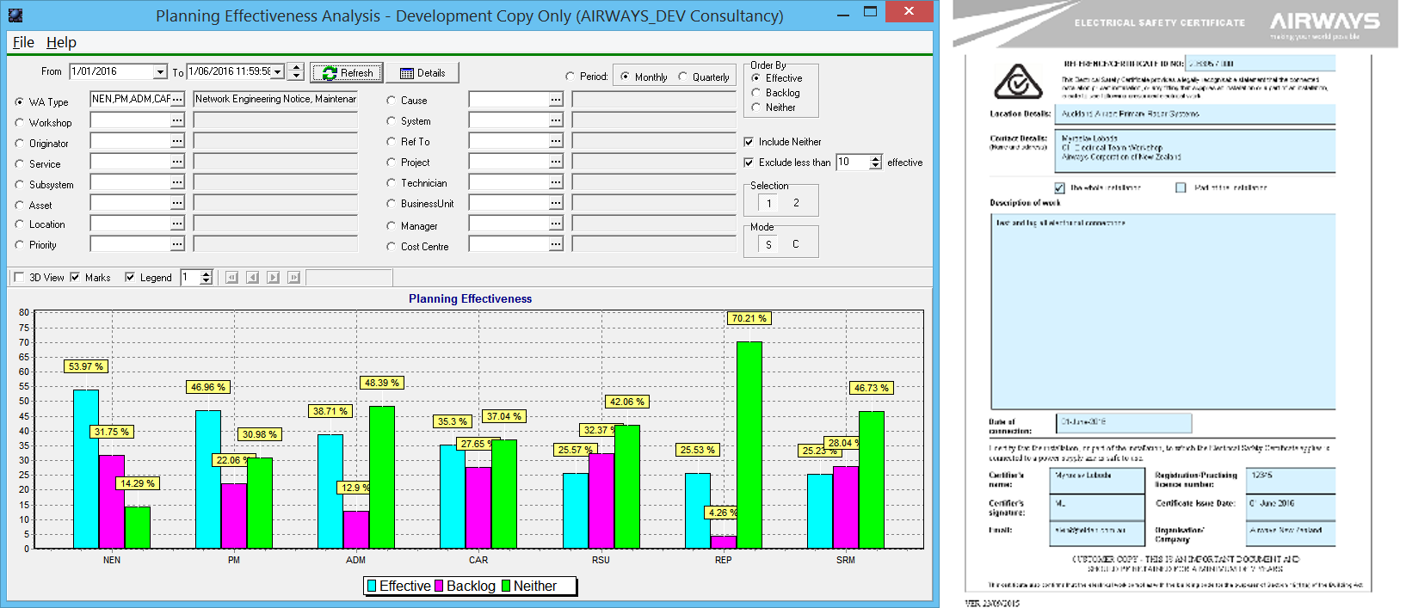Set Mode to C
The width and height of the screenshot is (1406, 608).
[x=796, y=244]
